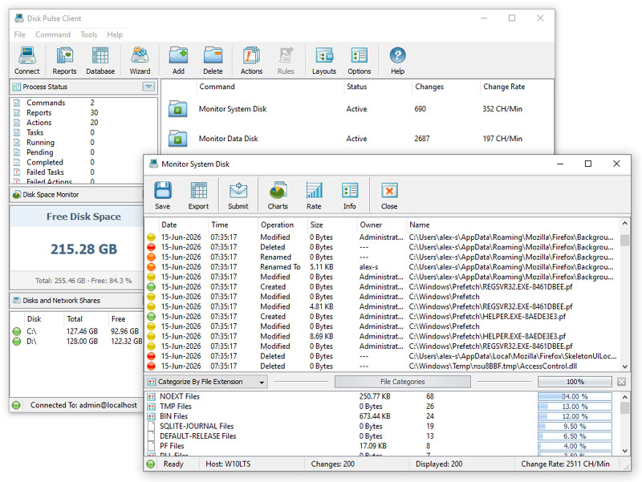642x482 pixels.
Task: Select the Renamed To change row
Action: point(383,267)
